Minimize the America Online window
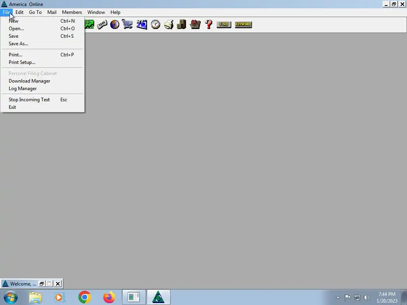This screenshot has width=407, height=305. pos(386,4)
